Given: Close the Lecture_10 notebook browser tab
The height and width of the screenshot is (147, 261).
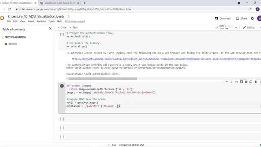Looking at the screenshot, I should pos(35,3).
